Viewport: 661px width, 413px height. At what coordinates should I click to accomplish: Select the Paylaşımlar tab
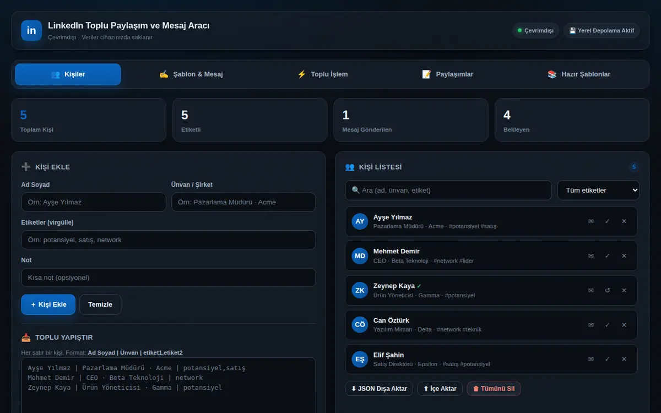[448, 74]
